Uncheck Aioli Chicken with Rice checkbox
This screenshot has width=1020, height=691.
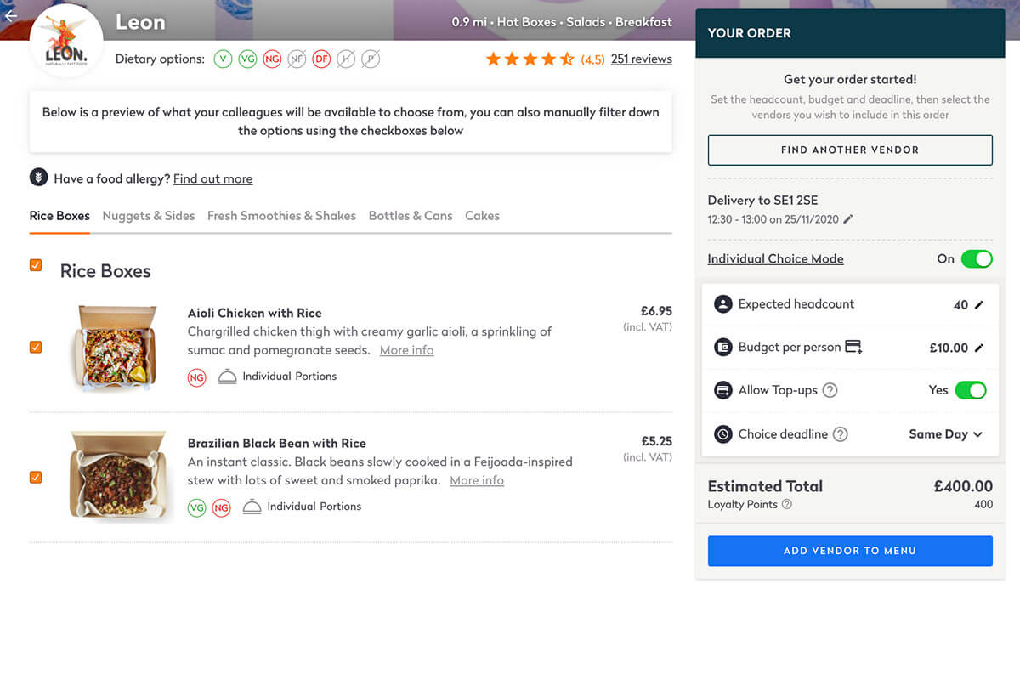click(36, 347)
